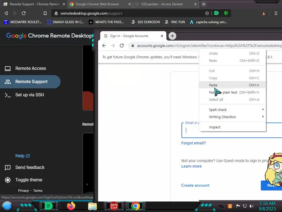
Task: Open the outer browser hamburger menu
Action: (276, 13)
